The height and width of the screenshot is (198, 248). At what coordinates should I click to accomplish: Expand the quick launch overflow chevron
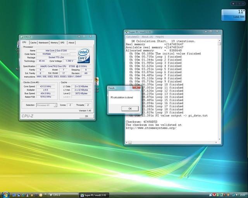tap(45, 194)
